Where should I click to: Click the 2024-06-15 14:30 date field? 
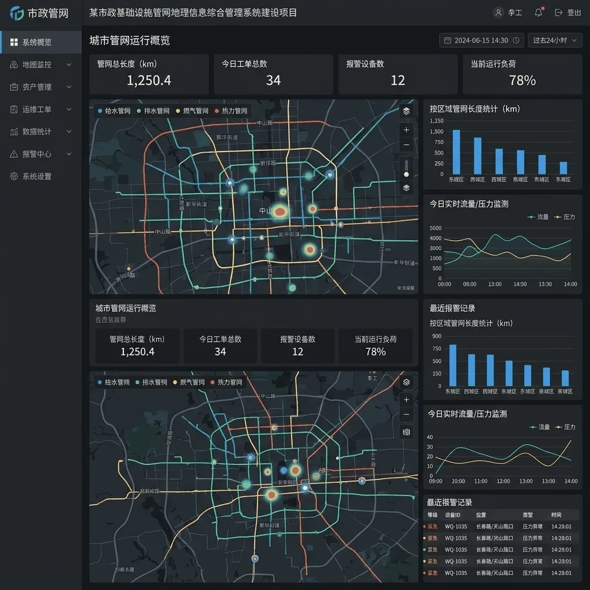(x=482, y=40)
